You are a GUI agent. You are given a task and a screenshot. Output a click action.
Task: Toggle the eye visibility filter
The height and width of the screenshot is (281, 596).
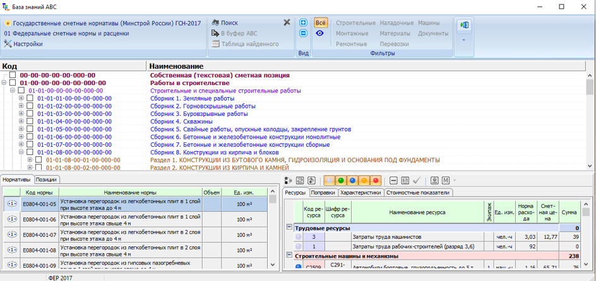(x=320, y=33)
